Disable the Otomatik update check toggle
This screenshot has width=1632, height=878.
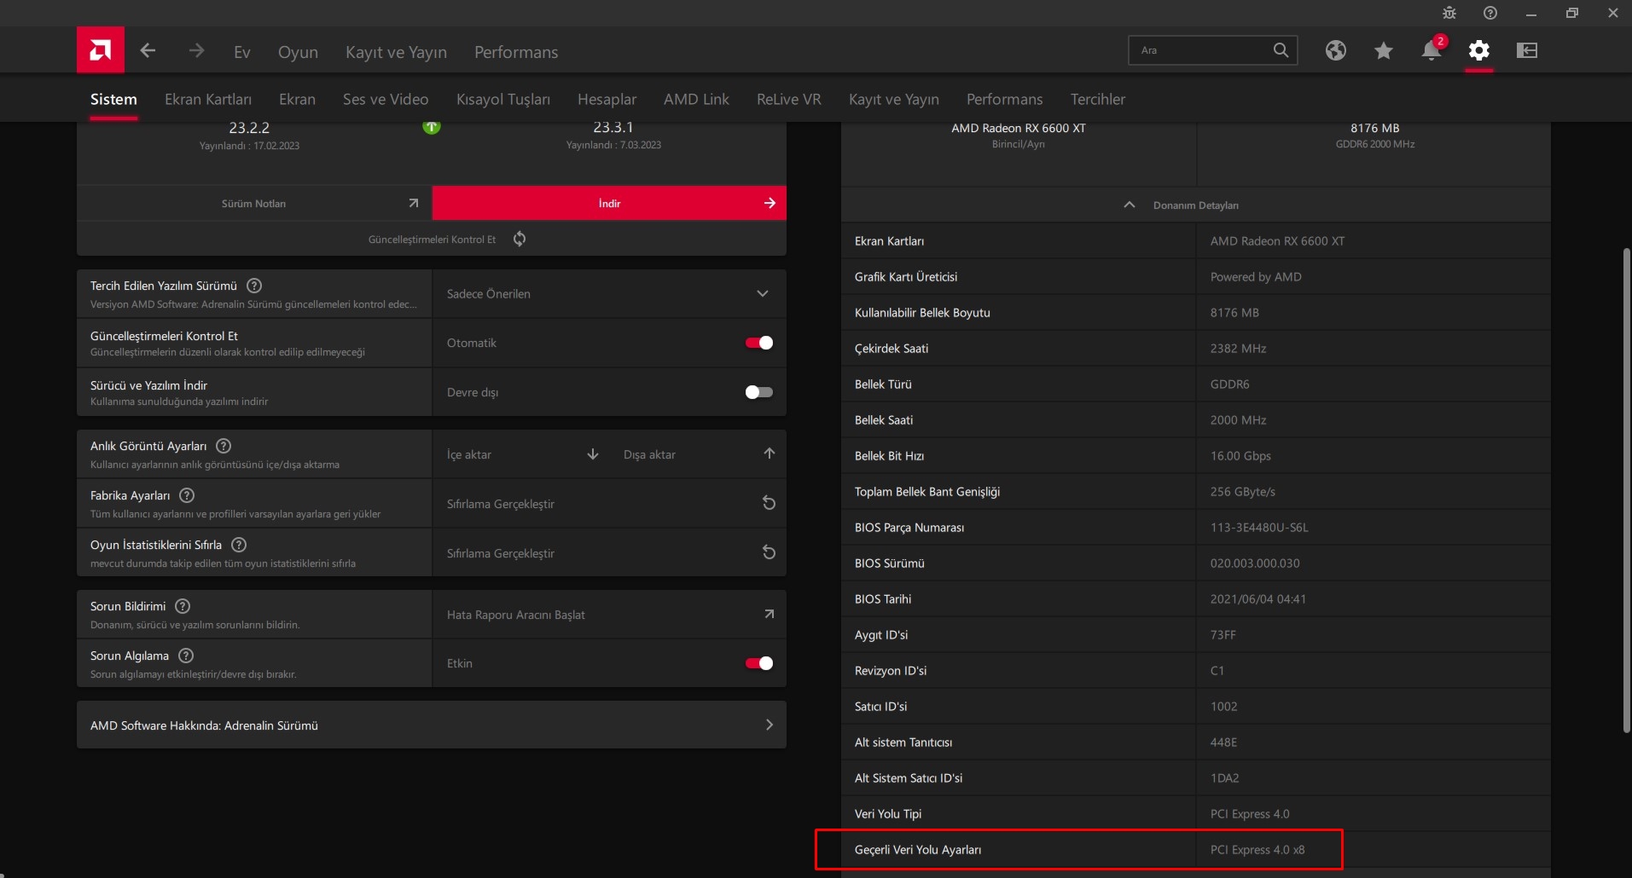tap(758, 342)
